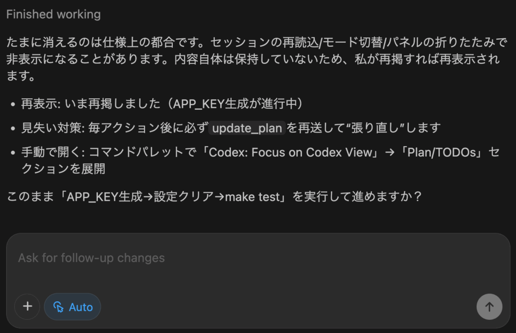The image size is (516, 333).
Task: Click the 'クションを展開' wrapped line
Action: coord(63,169)
